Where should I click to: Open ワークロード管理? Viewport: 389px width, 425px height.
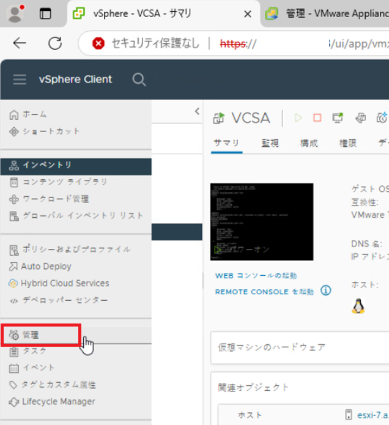[56, 199]
